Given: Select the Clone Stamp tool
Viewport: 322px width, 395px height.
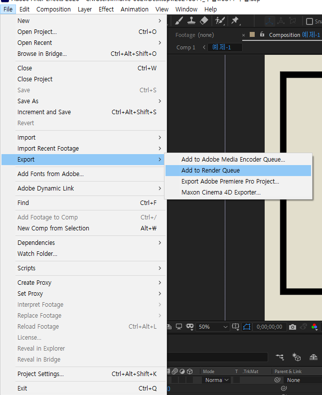Looking at the screenshot, I should click(191, 20).
